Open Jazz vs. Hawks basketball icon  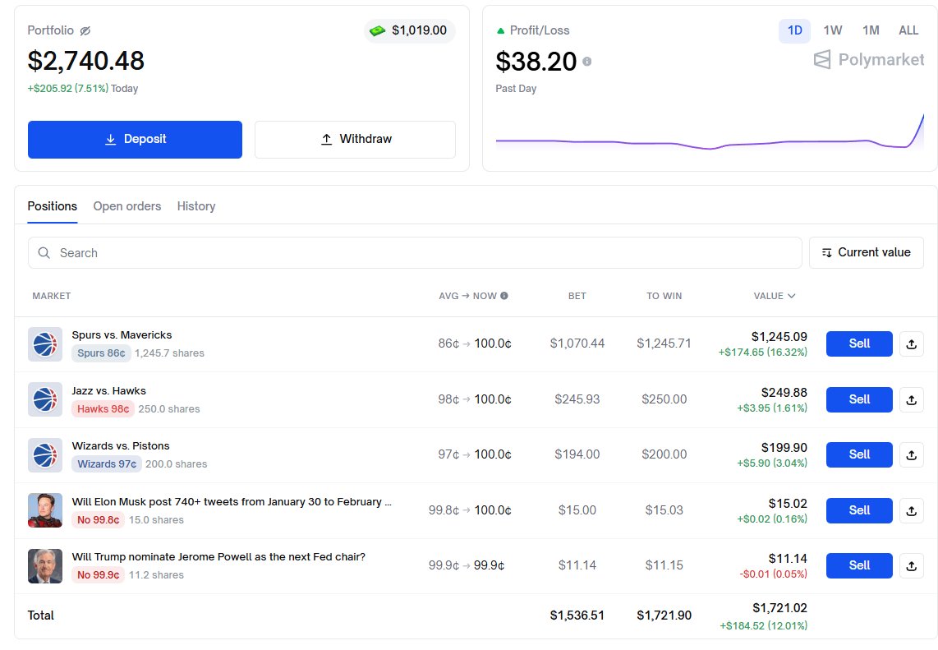click(x=45, y=399)
